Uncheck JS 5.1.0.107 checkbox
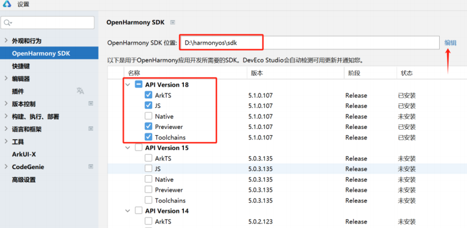Viewport: 467px width, 228px height. coord(148,106)
